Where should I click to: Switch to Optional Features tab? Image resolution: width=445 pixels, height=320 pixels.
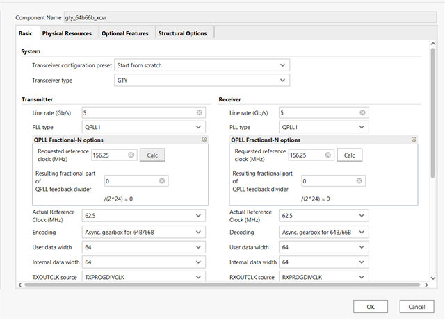point(125,33)
